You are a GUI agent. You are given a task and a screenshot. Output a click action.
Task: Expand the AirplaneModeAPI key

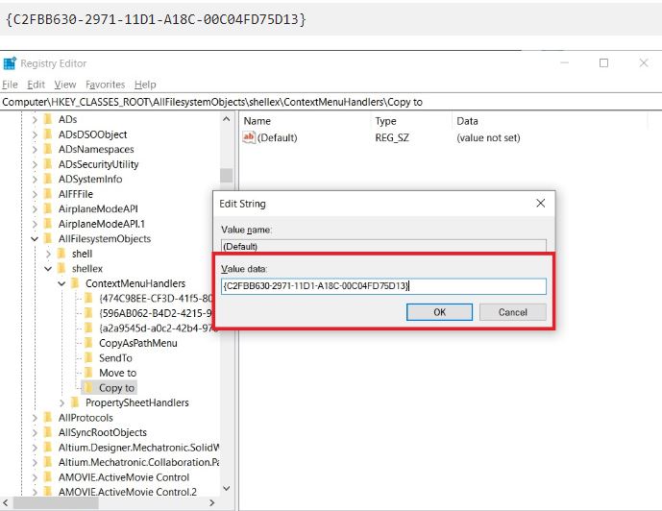pos(35,209)
